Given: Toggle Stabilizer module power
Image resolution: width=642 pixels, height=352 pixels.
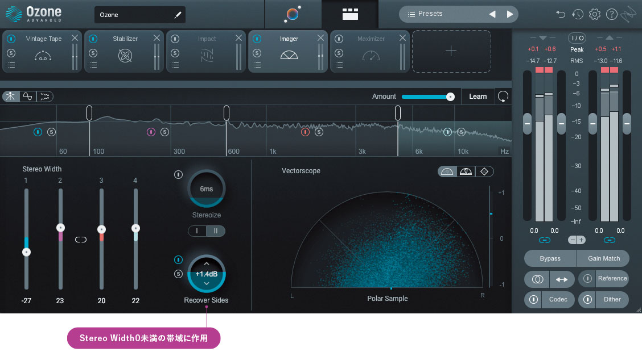Looking at the screenshot, I should tap(93, 39).
